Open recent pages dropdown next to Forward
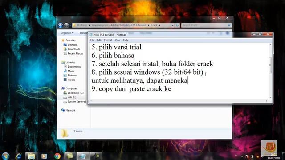Viewport: 285px width, 160px height. point(70,25)
